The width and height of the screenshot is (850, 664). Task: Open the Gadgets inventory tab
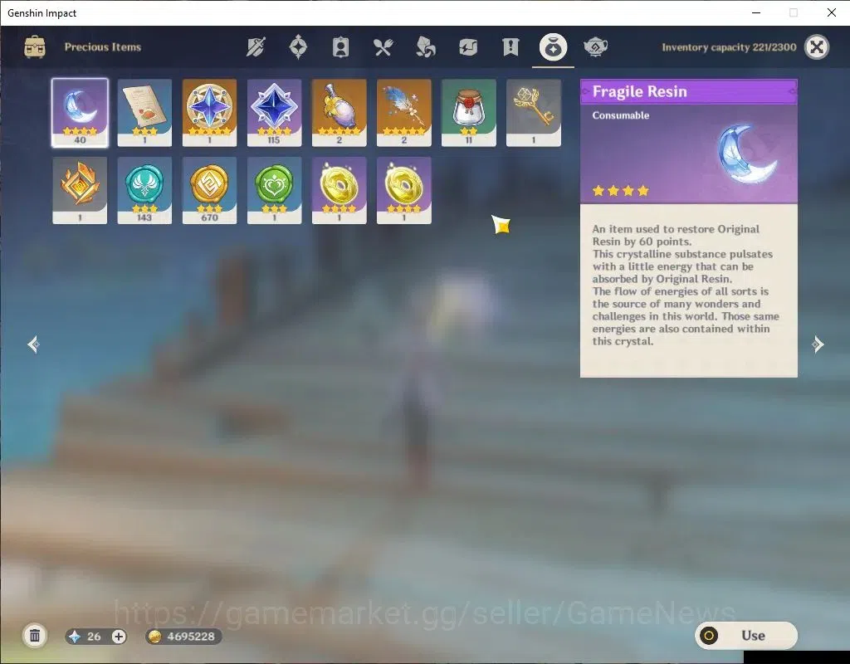[x=468, y=47]
